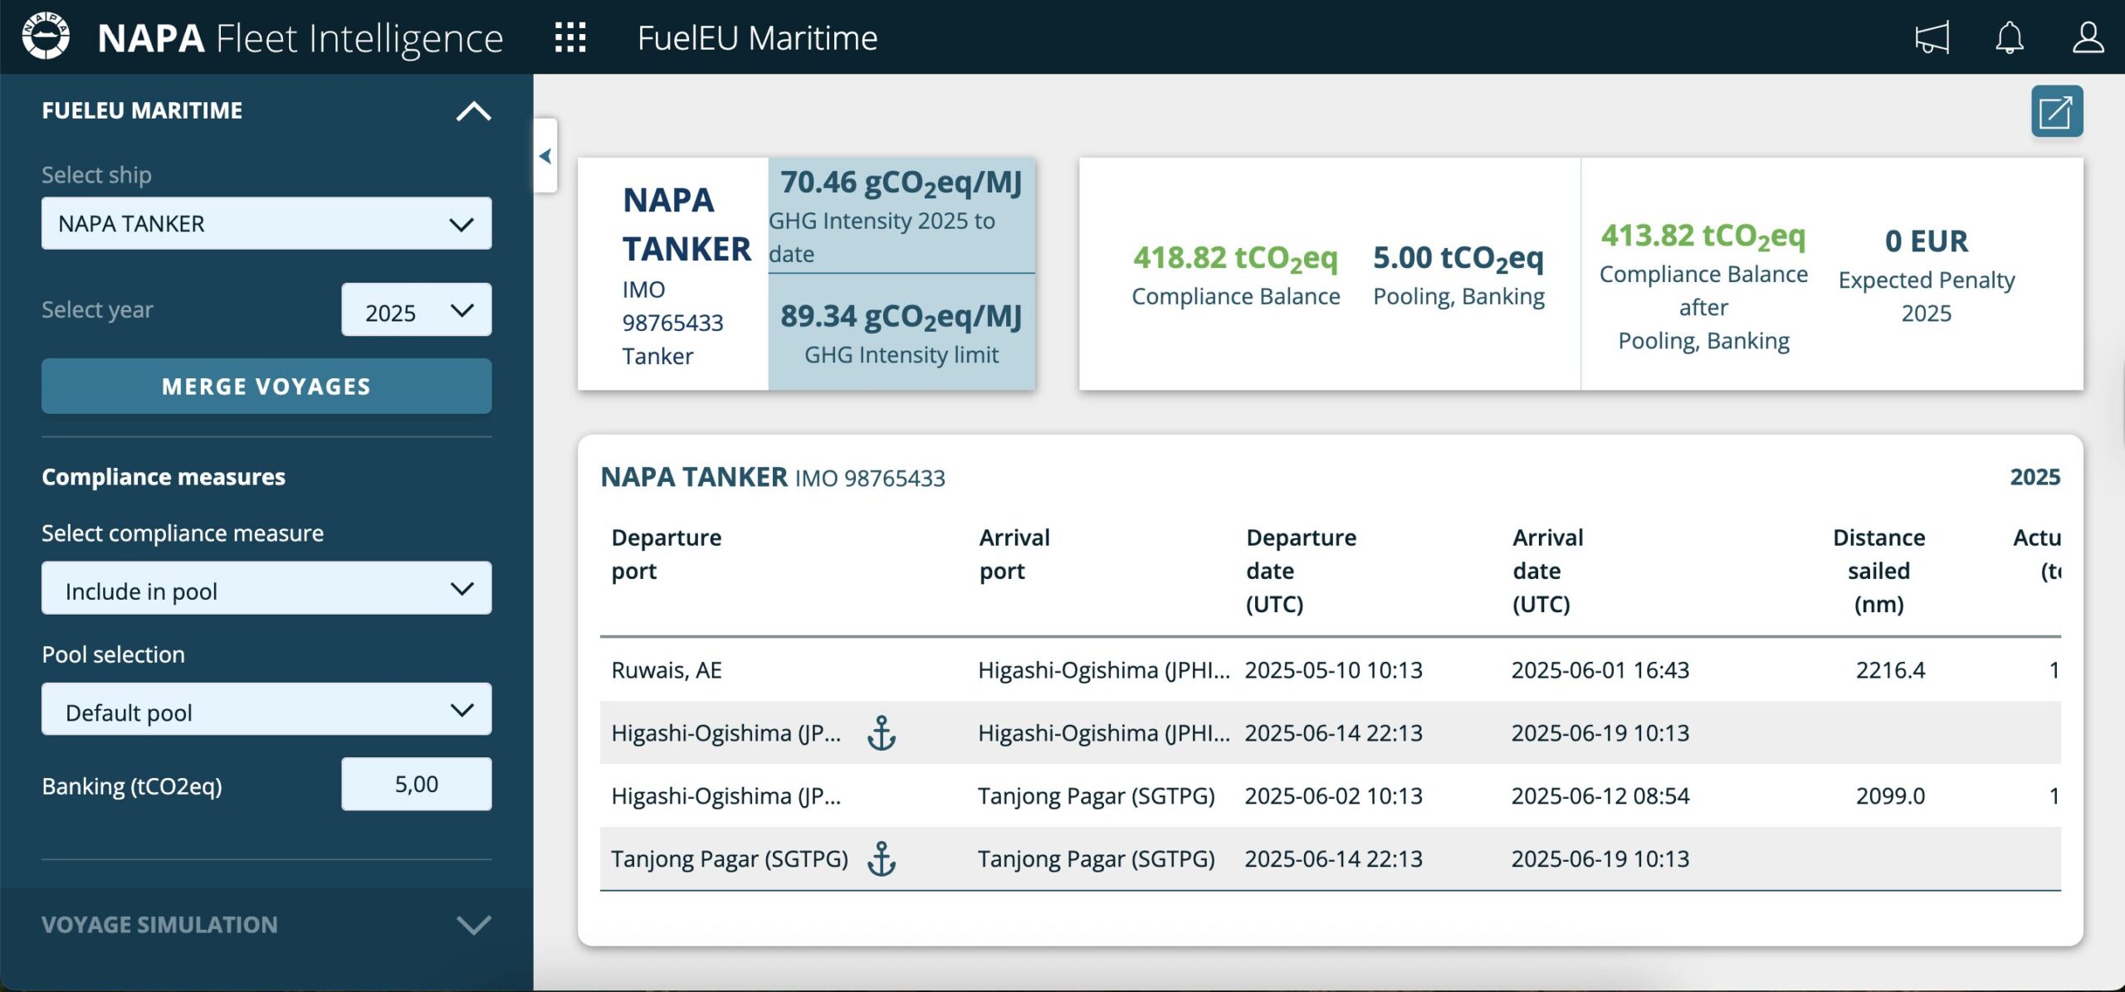
Task: Open the announcements megaphone icon
Action: click(1932, 37)
